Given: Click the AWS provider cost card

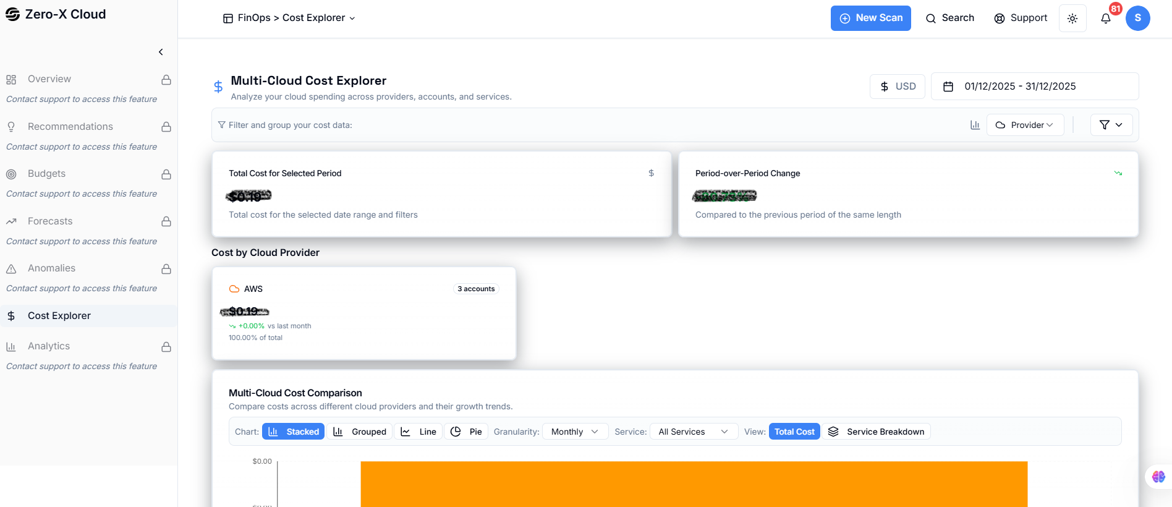Looking at the screenshot, I should (364, 313).
